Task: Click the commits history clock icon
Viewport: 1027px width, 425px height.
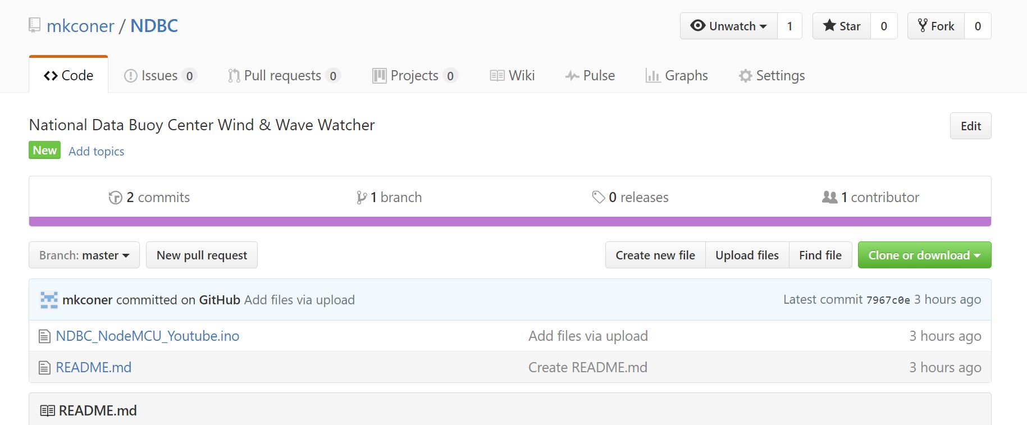Action: click(x=115, y=198)
